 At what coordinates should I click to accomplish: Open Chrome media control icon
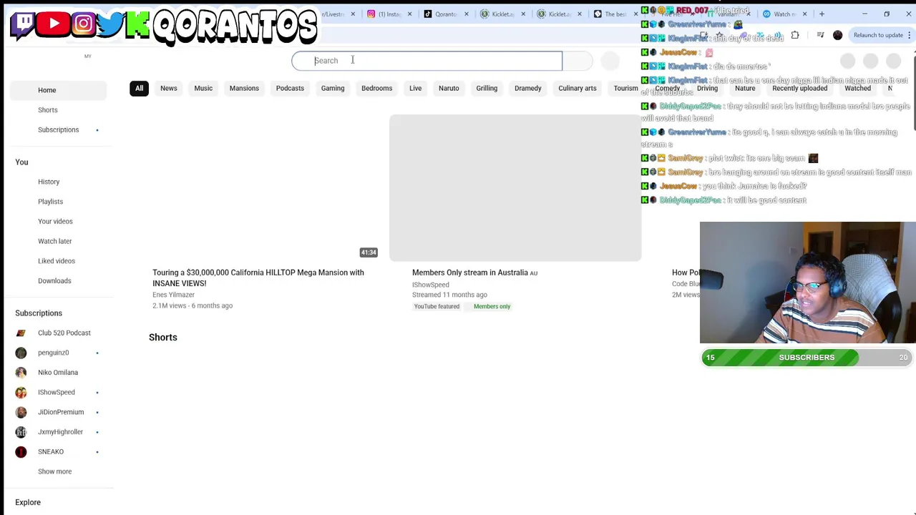click(x=820, y=35)
